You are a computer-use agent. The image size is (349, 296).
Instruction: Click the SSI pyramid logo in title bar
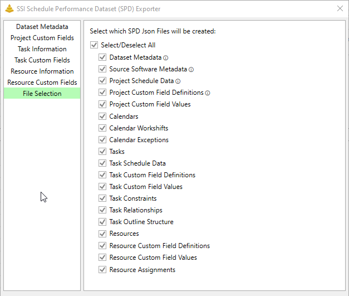(x=9, y=9)
